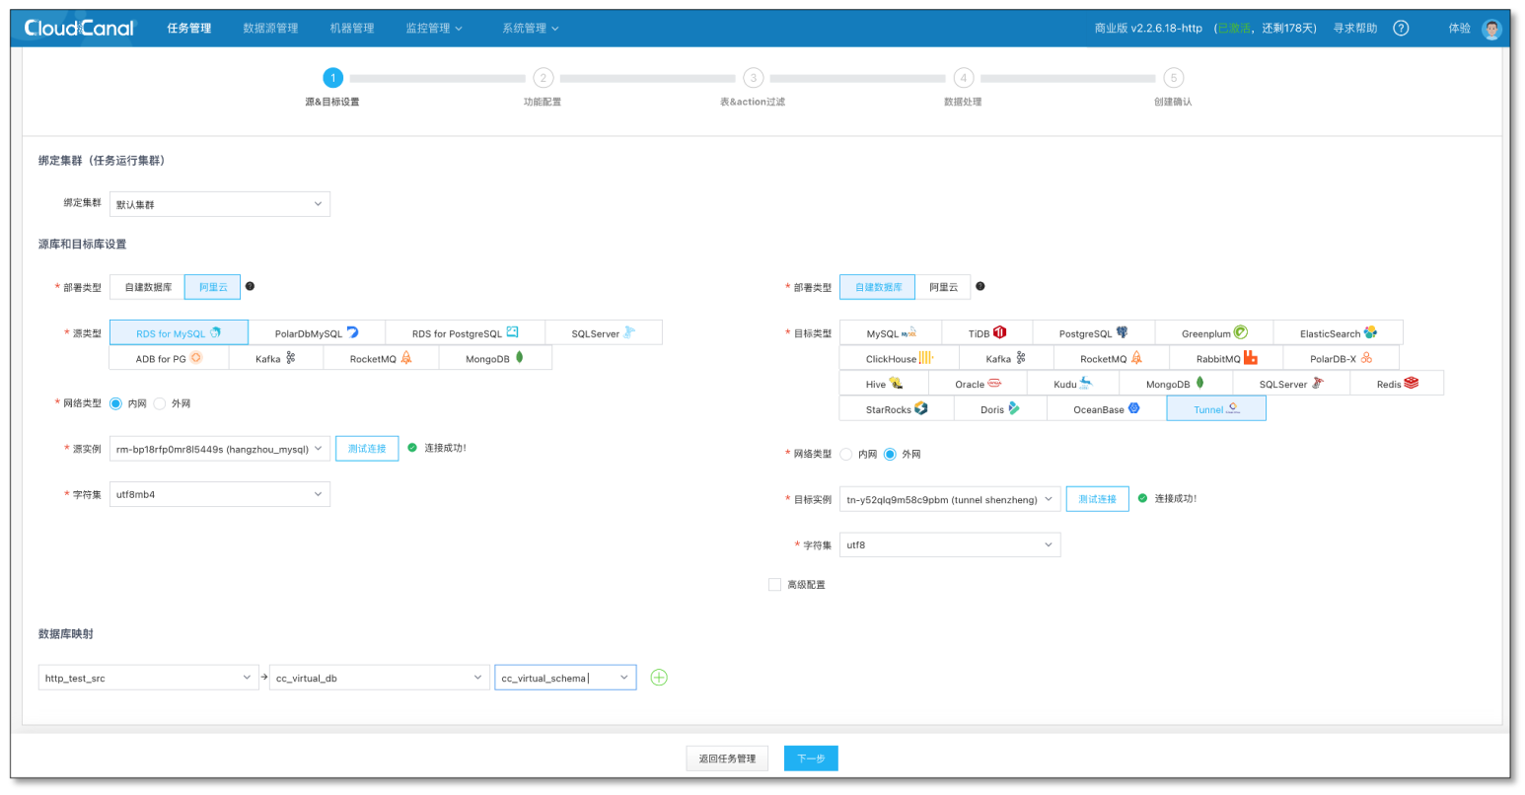The width and height of the screenshot is (1525, 795).
Task: Open the cc_virtual_db dropdown
Action: (x=380, y=678)
